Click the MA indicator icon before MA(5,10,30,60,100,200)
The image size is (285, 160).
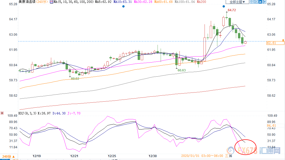tap(51, 2)
